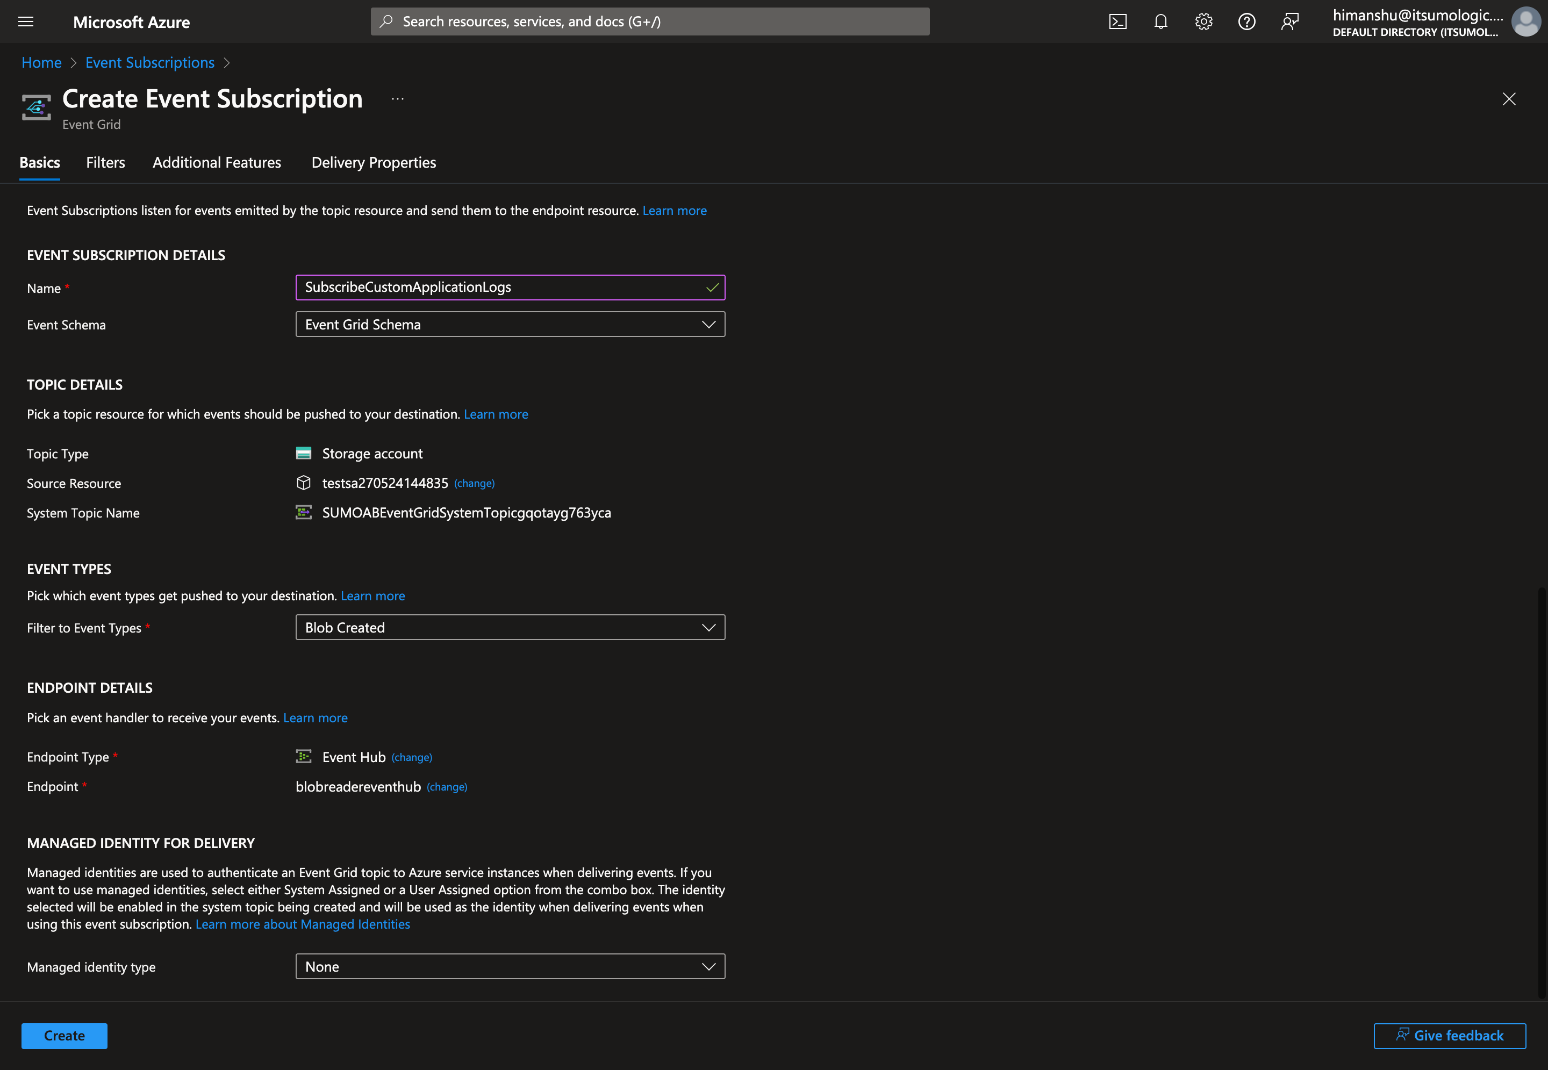Click the Event Hub endpoint type icon
This screenshot has width=1548, height=1070.
pyautogui.click(x=304, y=756)
